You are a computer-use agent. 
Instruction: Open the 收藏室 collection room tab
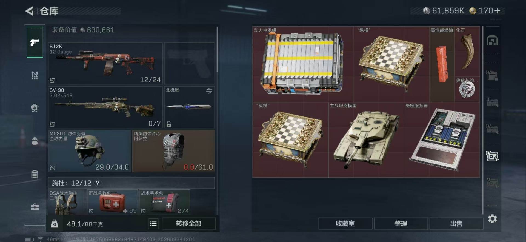[345, 224]
